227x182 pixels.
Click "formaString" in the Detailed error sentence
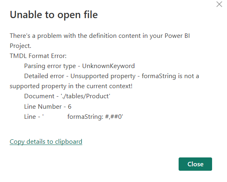pos(159,76)
